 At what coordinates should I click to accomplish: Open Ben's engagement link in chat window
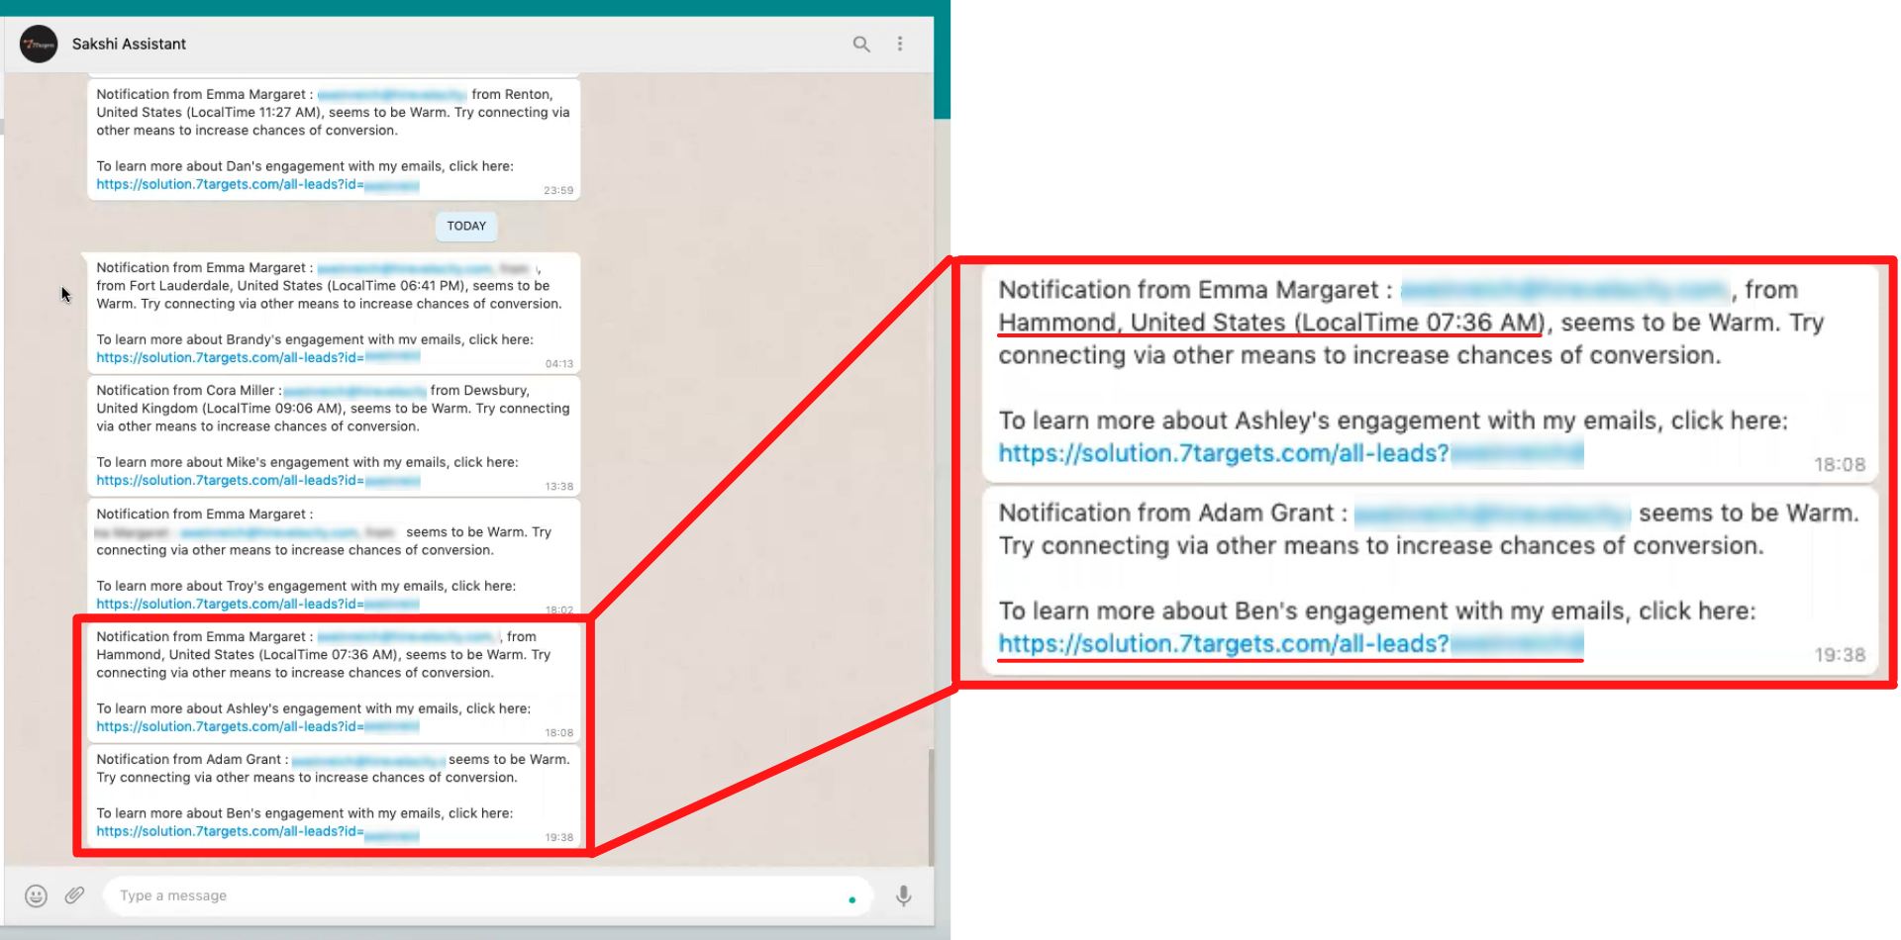230,832
